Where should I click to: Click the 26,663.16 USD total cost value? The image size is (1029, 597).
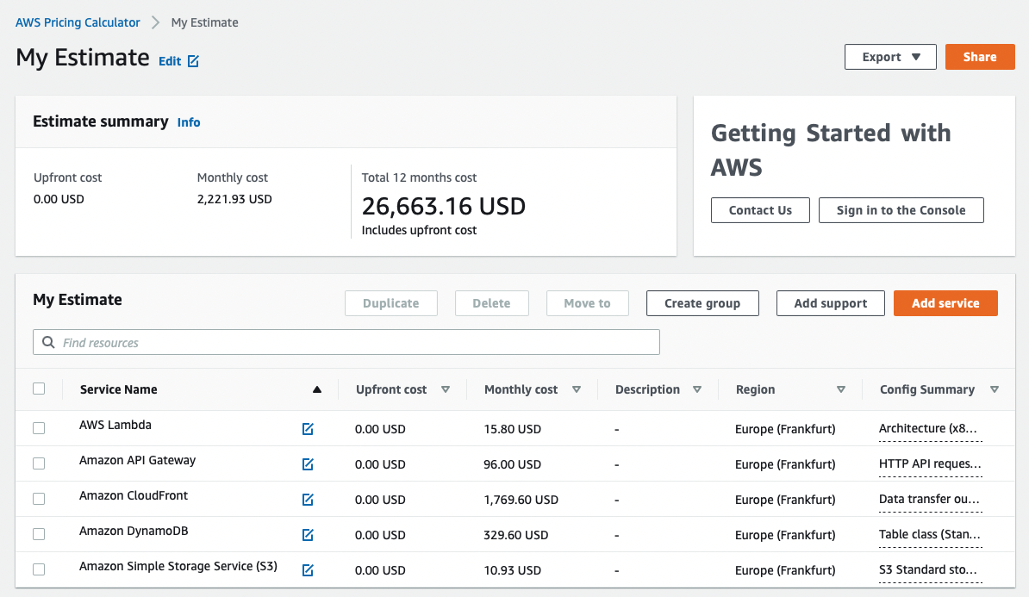click(x=444, y=207)
